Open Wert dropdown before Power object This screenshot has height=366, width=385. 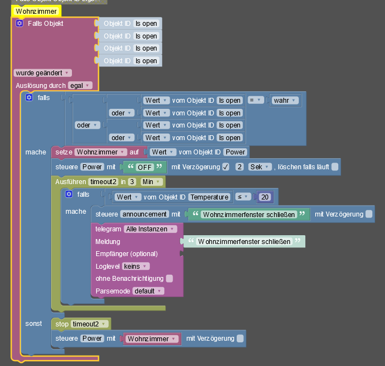[x=163, y=152]
